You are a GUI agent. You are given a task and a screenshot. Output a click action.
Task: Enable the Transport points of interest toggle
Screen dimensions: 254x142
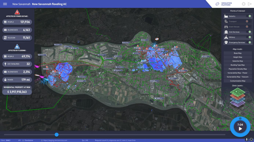[x=248, y=21]
